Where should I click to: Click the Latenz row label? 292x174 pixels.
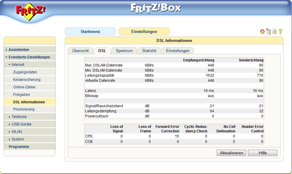point(91,91)
